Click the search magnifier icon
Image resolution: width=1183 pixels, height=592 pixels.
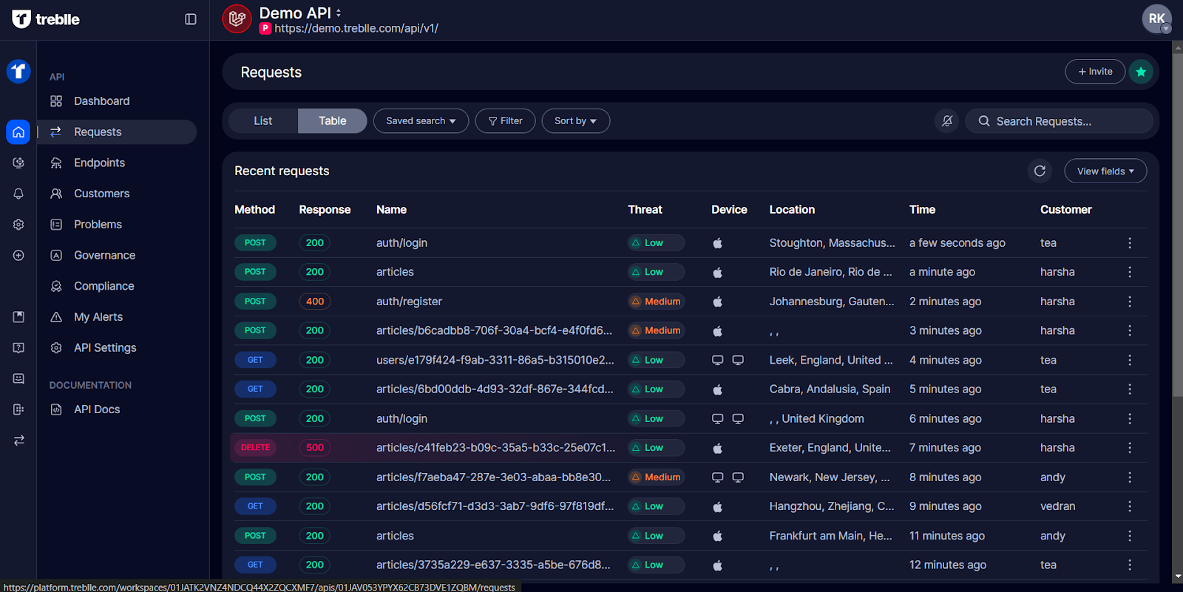pos(984,121)
